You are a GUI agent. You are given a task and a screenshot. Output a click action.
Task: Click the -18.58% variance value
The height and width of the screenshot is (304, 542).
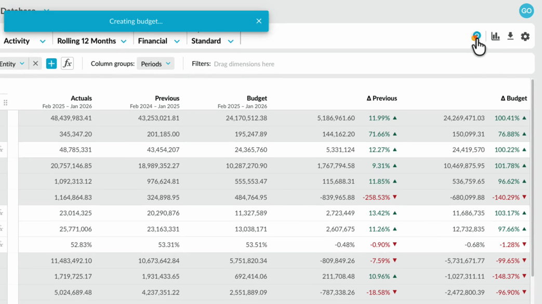378,292
